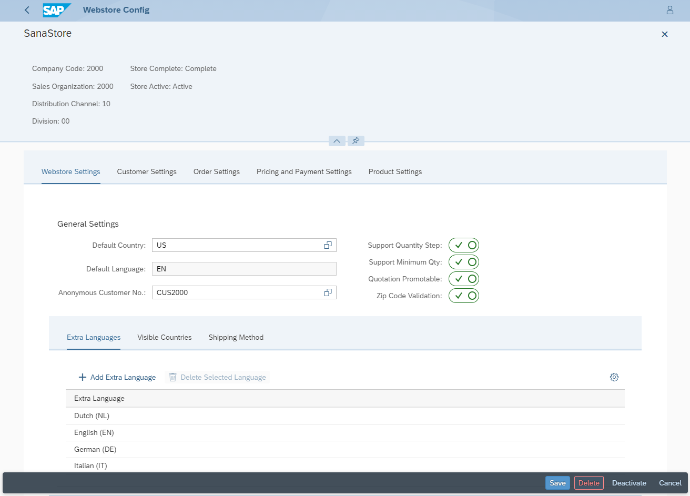Click the SAP logo

[57, 10]
